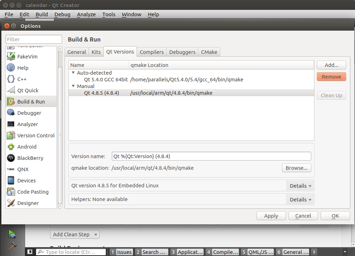
Task: Switch to the General tab
Action: [x=77, y=52]
